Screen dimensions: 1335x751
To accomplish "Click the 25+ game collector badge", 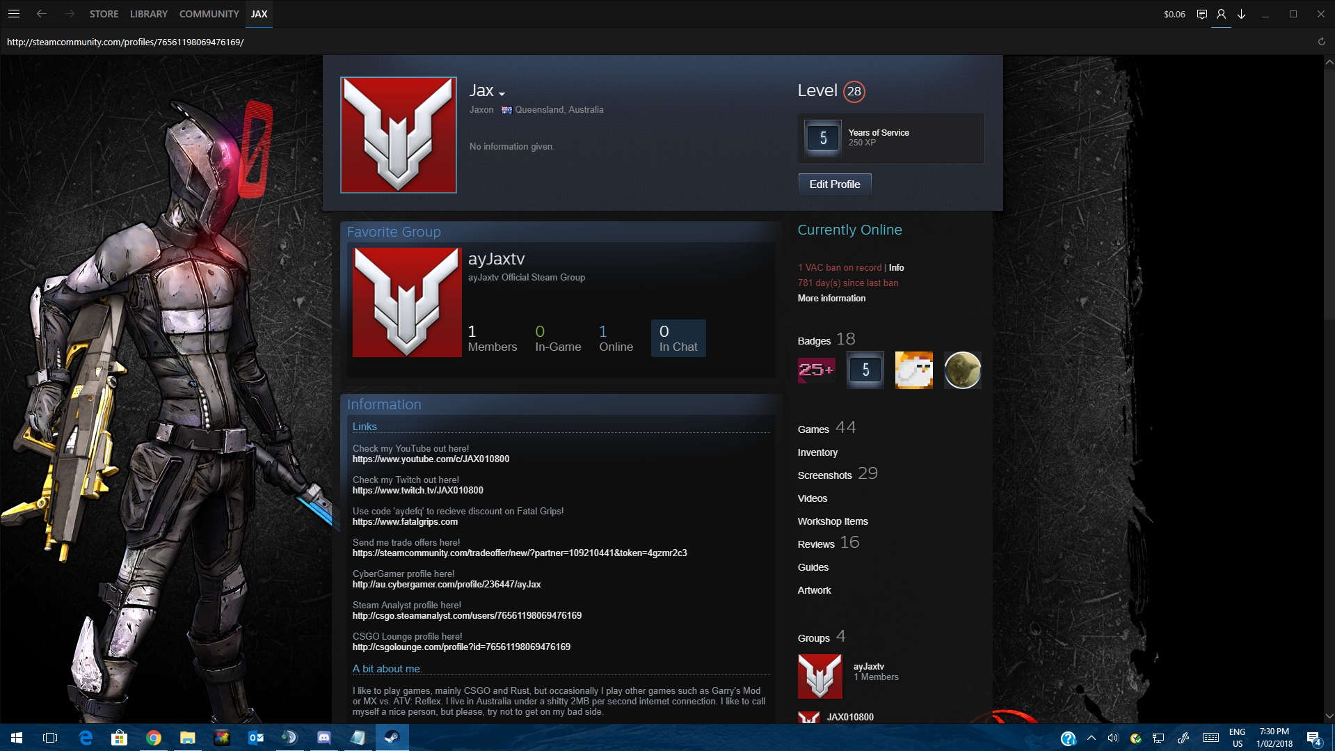I will click(x=816, y=370).
